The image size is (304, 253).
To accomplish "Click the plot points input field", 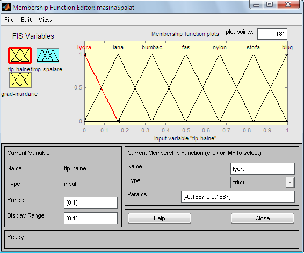I will point(272,34).
